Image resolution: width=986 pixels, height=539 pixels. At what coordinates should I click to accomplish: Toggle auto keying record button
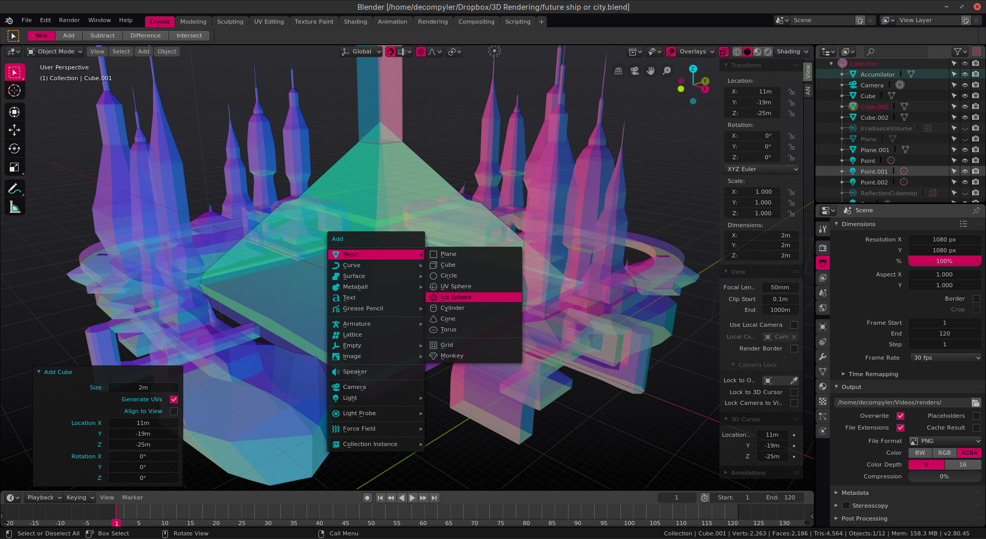367,497
